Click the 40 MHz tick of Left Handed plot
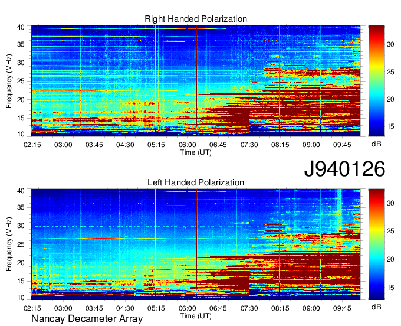Image resolution: width=401 pixels, height=326 pixels. click(x=21, y=191)
